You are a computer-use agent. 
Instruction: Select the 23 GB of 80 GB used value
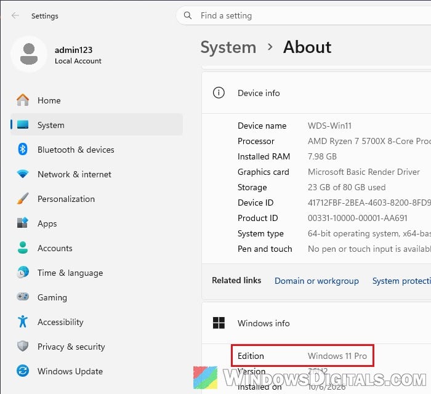347,187
